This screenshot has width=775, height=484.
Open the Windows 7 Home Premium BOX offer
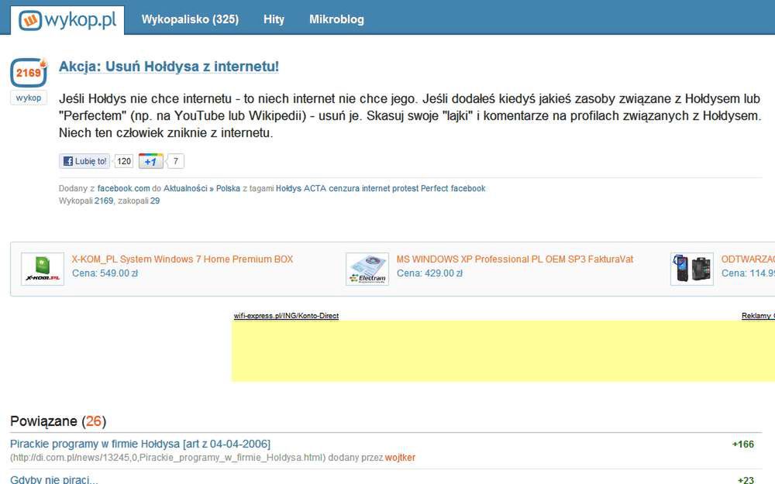click(182, 259)
